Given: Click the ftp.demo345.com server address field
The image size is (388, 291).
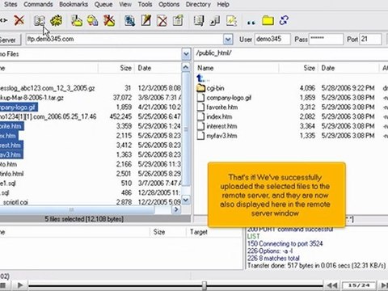Looking at the screenshot, I should 124,40.
